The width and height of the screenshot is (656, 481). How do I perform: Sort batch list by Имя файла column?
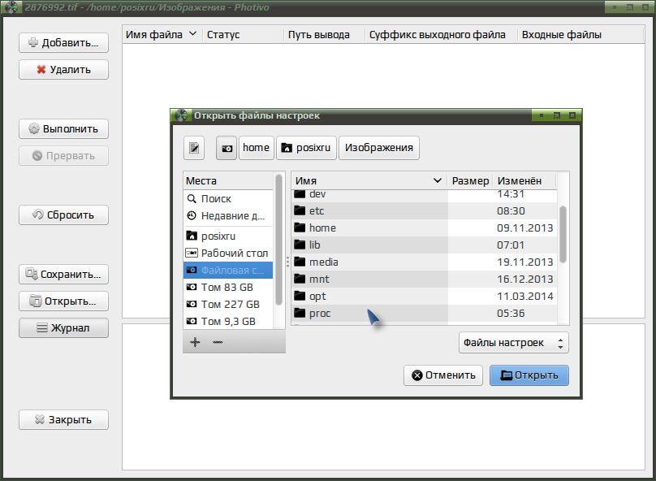[x=162, y=35]
